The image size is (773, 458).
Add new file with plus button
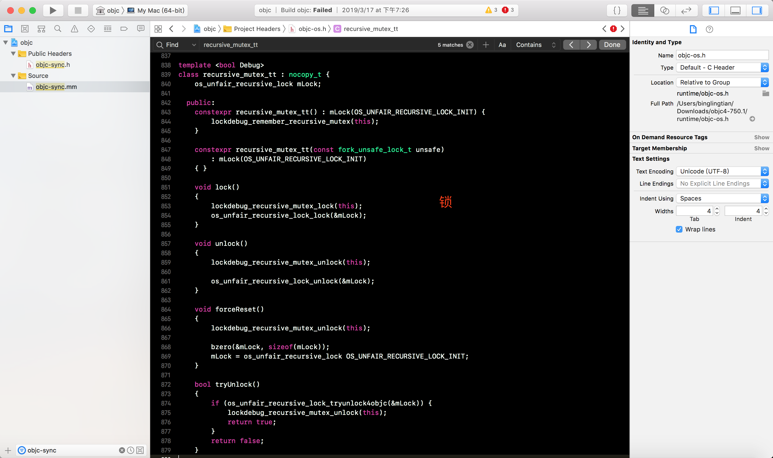tap(8, 450)
